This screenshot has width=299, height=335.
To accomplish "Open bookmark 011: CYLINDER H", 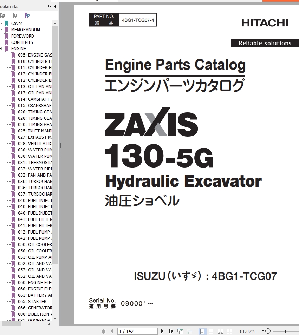I will click(35, 67).
